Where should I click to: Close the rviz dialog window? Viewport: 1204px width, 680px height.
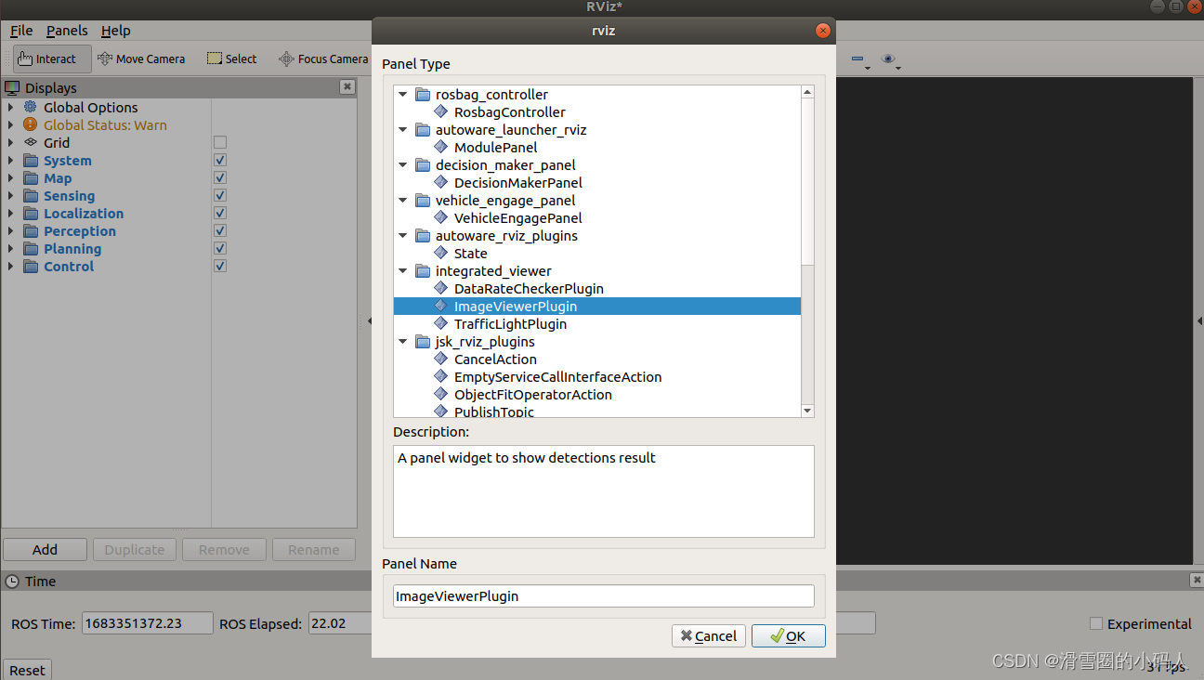tap(822, 31)
